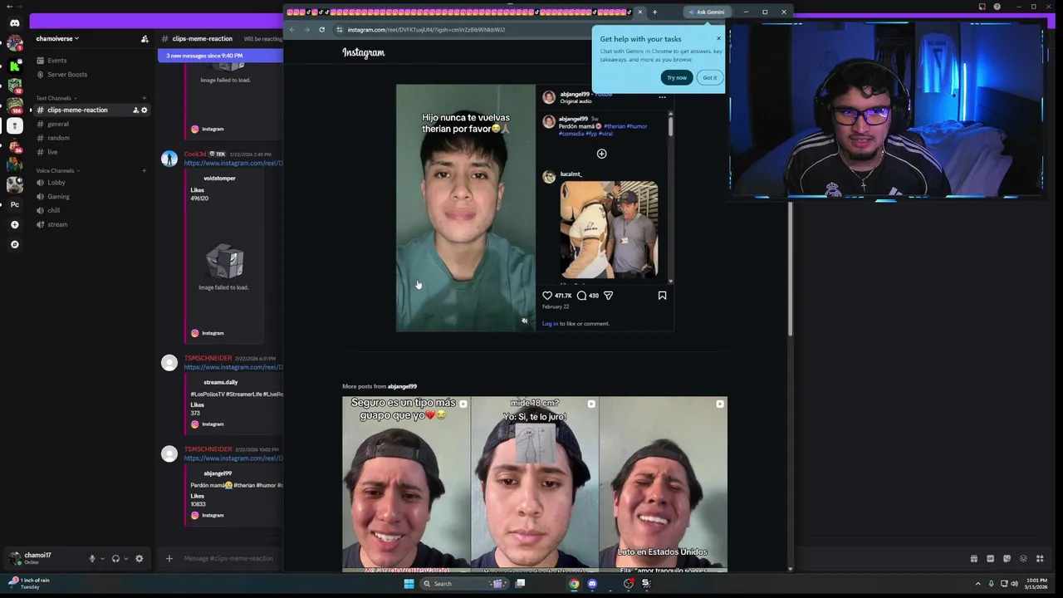The height and width of the screenshot is (598, 1063).
Task: Open 'Seguro es un tipo más guapo' reel thumbnail
Action: click(x=406, y=484)
